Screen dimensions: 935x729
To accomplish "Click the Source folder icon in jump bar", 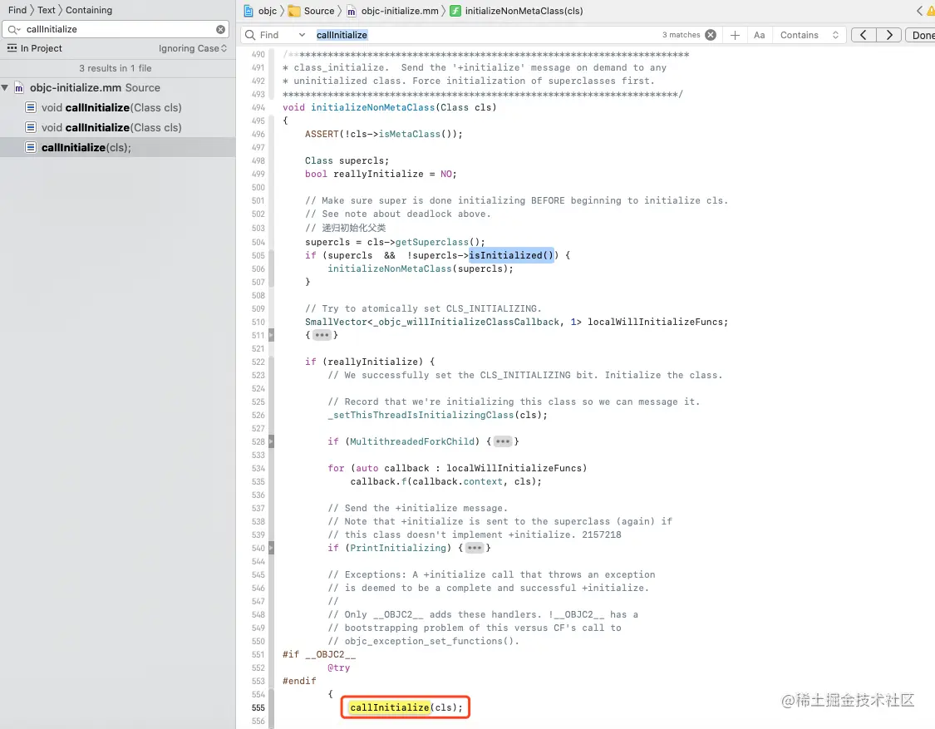I will point(294,11).
